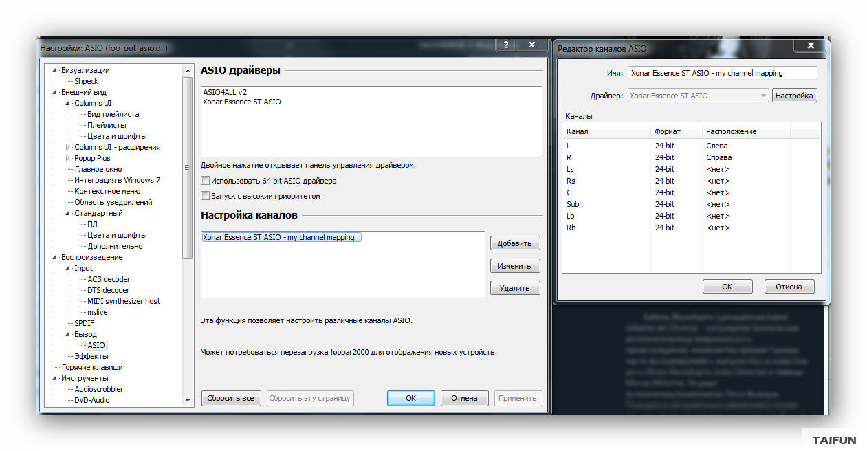Click Справа location in R row
The width and height of the screenshot is (867, 451).
pyautogui.click(x=719, y=157)
